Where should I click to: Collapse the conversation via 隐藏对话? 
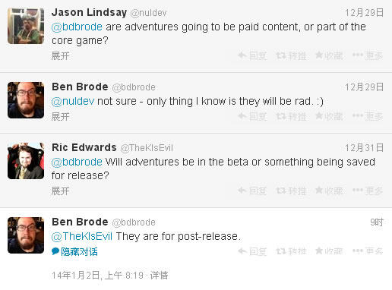(x=74, y=251)
